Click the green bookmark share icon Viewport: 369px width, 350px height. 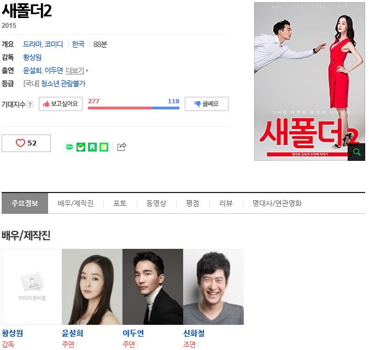[92, 147]
